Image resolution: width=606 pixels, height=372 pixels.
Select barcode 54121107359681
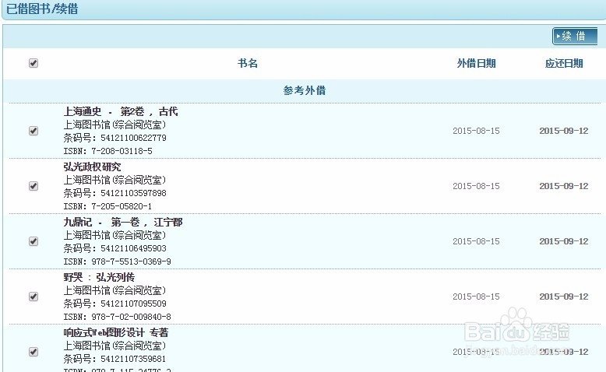(x=133, y=359)
